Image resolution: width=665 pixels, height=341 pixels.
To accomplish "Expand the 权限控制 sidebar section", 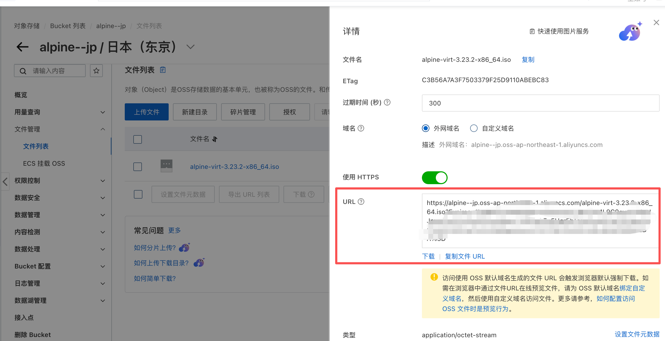I will pyautogui.click(x=103, y=181).
